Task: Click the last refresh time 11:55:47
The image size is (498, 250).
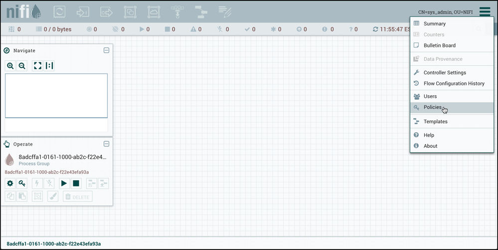Action: point(395,29)
